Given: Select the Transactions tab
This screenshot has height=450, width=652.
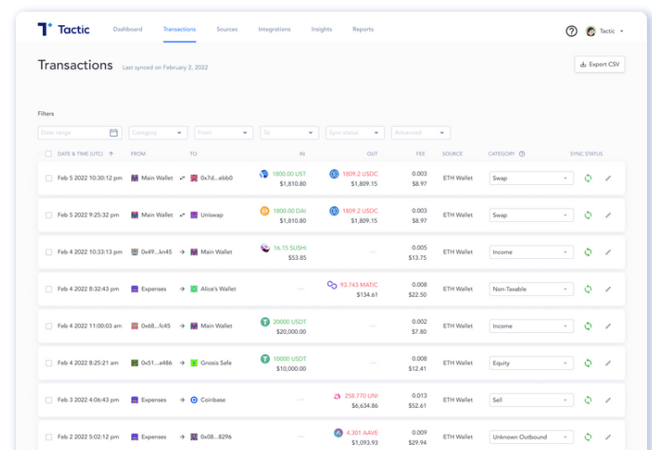Looking at the screenshot, I should pyautogui.click(x=179, y=29).
